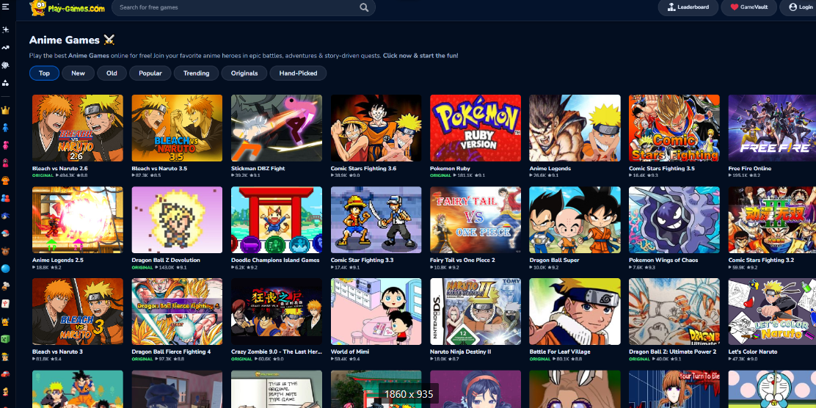Click the trending arrow sidebar icon
Viewport: 816px width, 408px height.
5,48
